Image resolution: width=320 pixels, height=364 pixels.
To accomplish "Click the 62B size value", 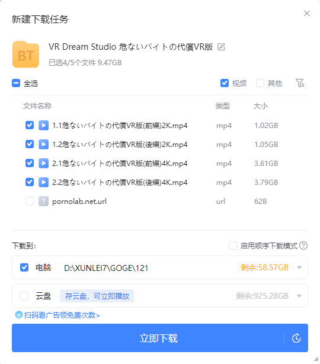I will coord(260,202).
